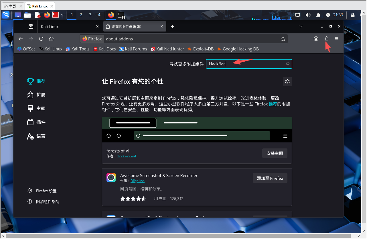Click the forward navigation arrow

(31, 39)
